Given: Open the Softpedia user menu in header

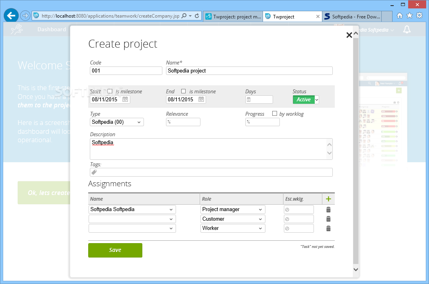Looking at the screenshot, I should click(376, 30).
